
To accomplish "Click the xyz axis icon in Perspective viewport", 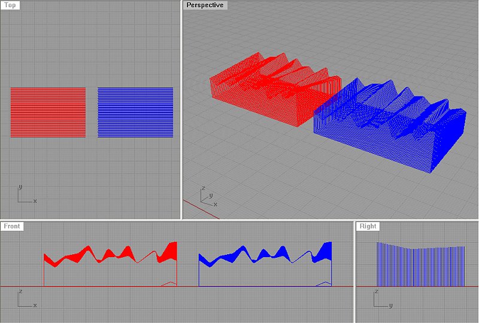I will (x=209, y=197).
